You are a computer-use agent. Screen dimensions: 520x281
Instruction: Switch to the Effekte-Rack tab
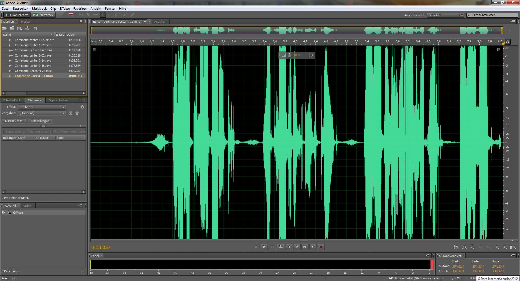(12, 100)
